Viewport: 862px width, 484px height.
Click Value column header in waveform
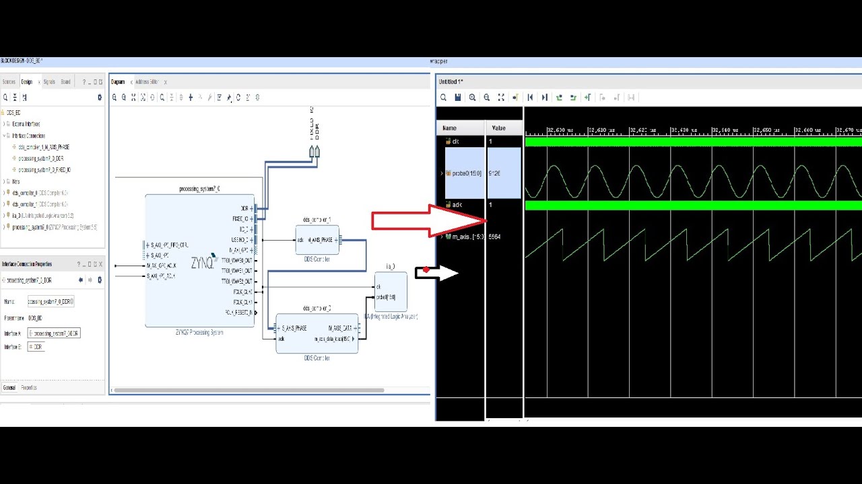point(504,128)
